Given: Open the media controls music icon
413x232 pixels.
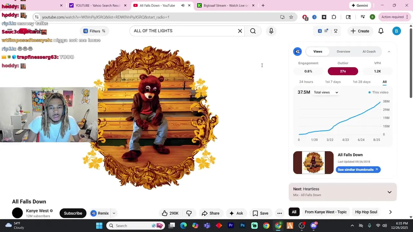Looking at the screenshot, I should (363, 17).
